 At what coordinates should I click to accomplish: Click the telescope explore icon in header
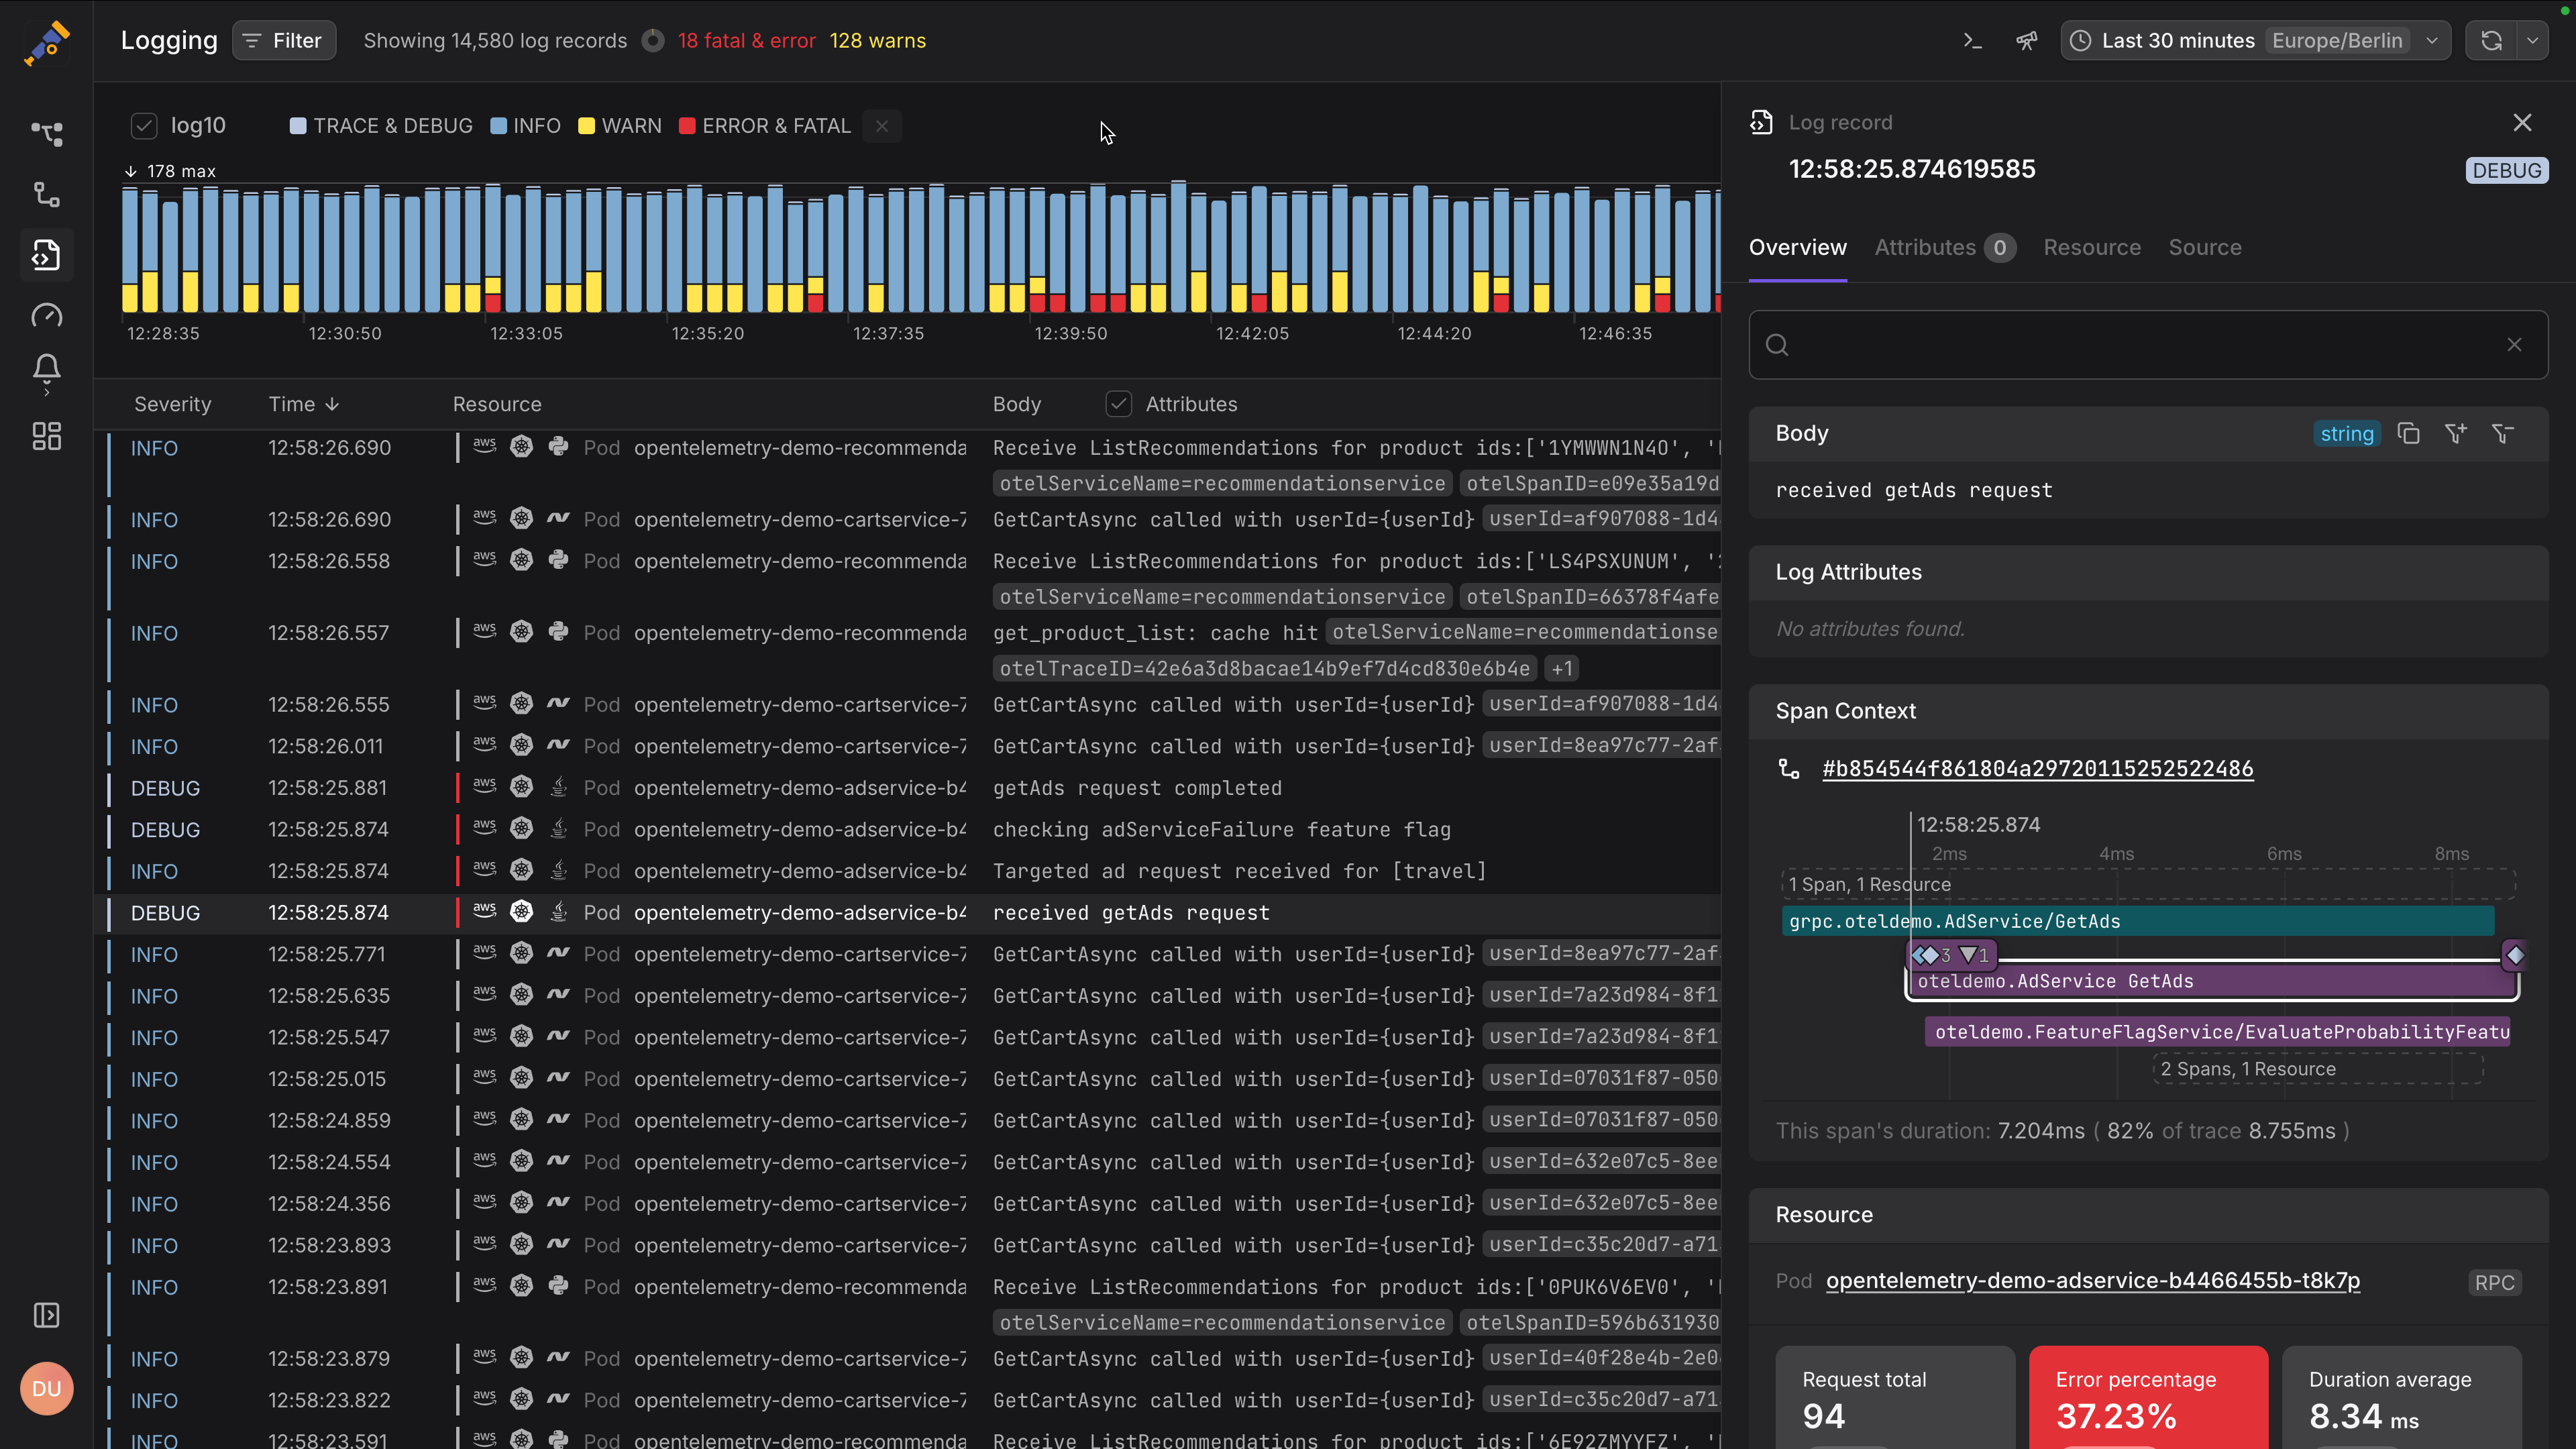click(x=2026, y=41)
